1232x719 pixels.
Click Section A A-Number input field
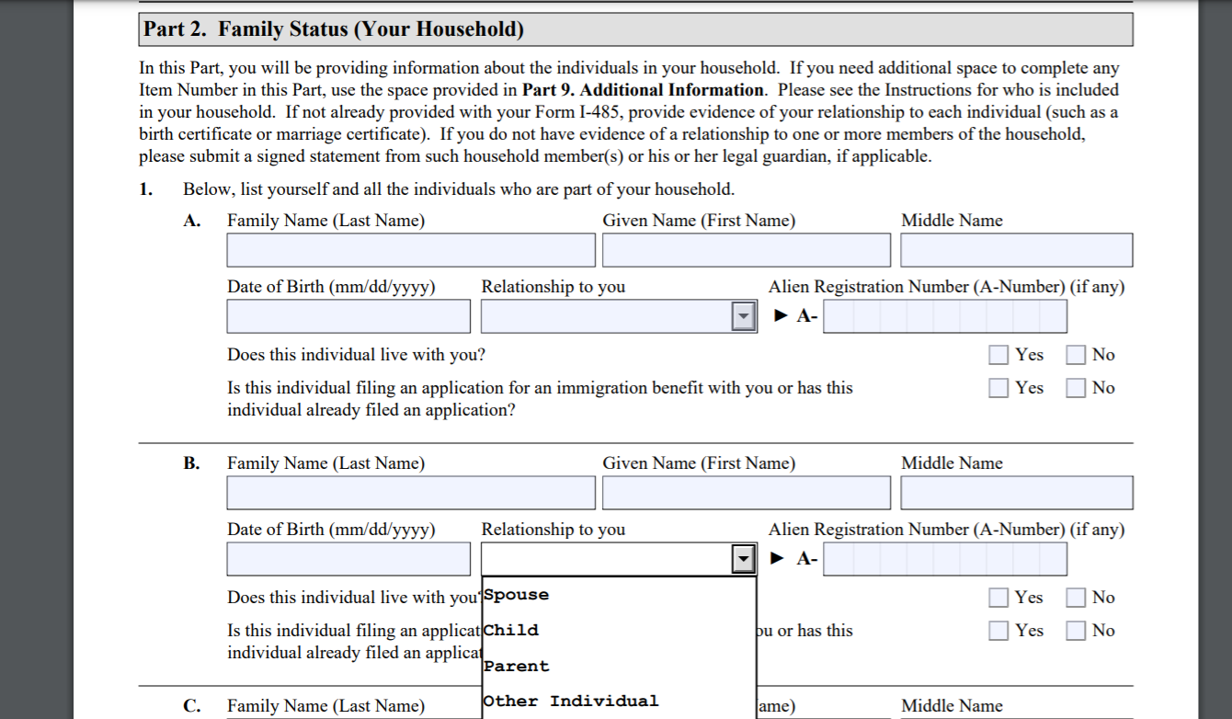pyautogui.click(x=944, y=316)
